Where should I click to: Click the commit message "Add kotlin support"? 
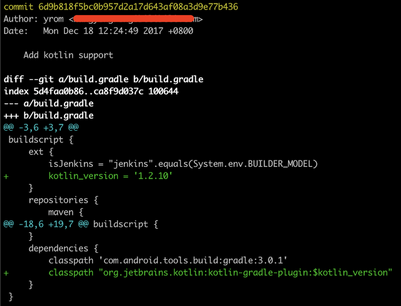coord(68,55)
